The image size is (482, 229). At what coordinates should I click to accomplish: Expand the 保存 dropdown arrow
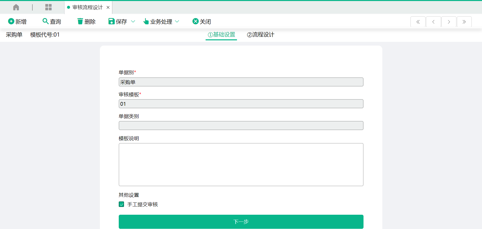pos(133,22)
